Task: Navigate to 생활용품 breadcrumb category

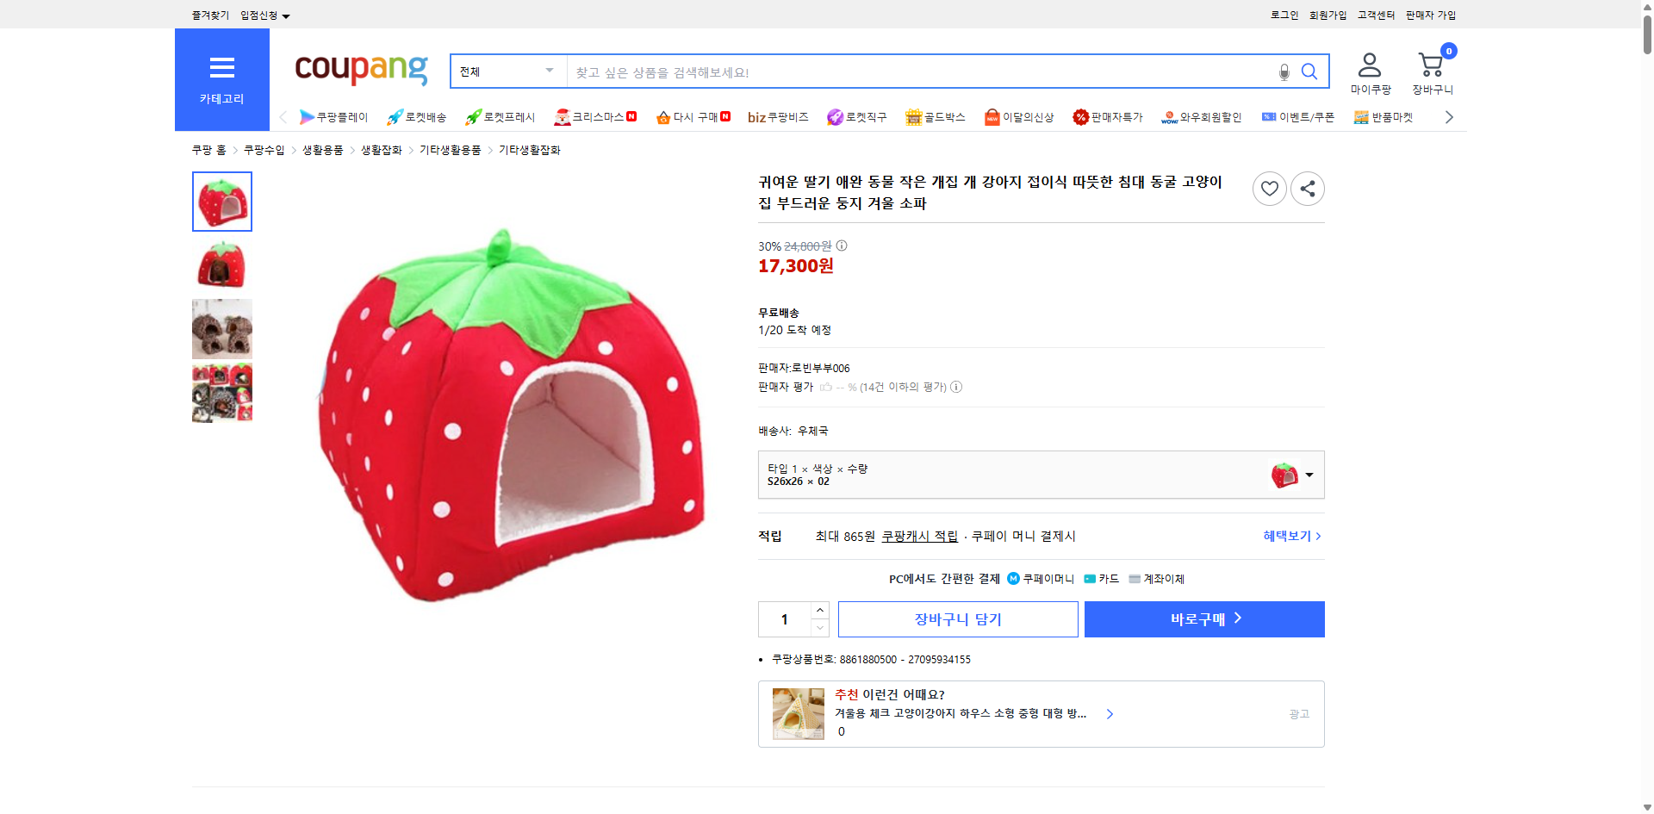Action: click(x=322, y=149)
